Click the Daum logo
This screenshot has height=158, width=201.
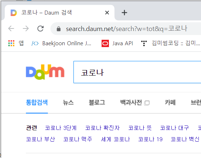coord(45,72)
